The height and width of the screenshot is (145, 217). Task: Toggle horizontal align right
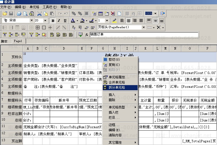click(x=135, y=21)
